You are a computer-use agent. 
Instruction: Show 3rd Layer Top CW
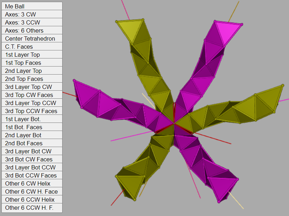click(32, 87)
